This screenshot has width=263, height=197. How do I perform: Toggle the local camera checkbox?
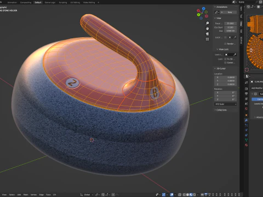(x=225, y=37)
